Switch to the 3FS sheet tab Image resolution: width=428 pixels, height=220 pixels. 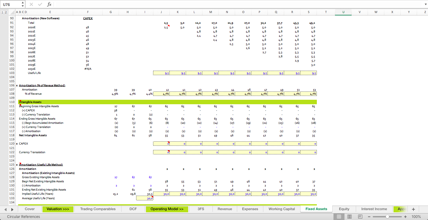201,209
